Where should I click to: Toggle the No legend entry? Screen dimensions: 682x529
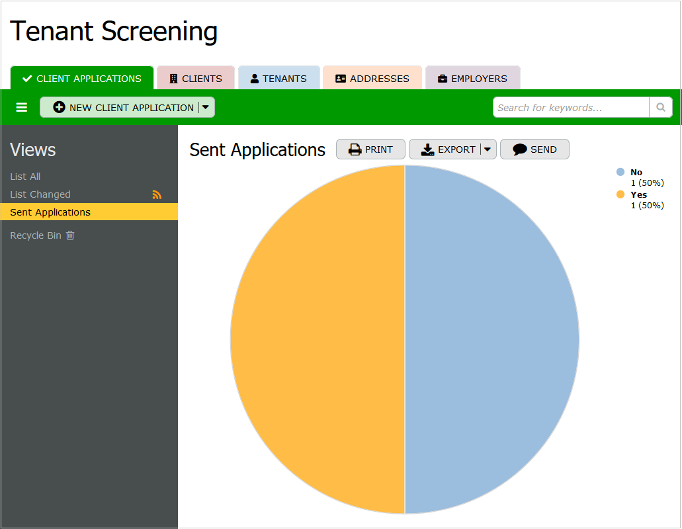pyautogui.click(x=636, y=172)
